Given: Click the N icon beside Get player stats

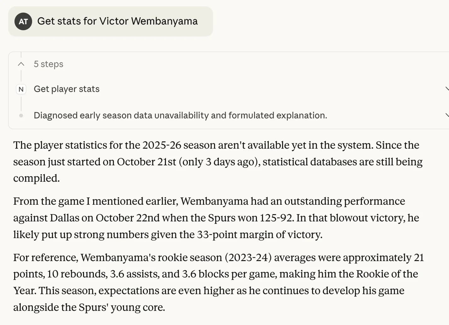Looking at the screenshot, I should [x=21, y=89].
